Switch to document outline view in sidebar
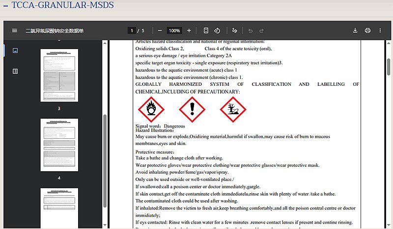This screenshot has width=393, height=229. pos(15,71)
